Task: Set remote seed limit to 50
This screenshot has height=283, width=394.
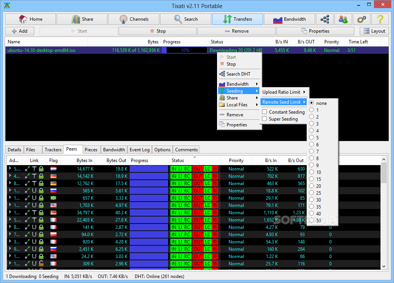Action: pos(312,220)
